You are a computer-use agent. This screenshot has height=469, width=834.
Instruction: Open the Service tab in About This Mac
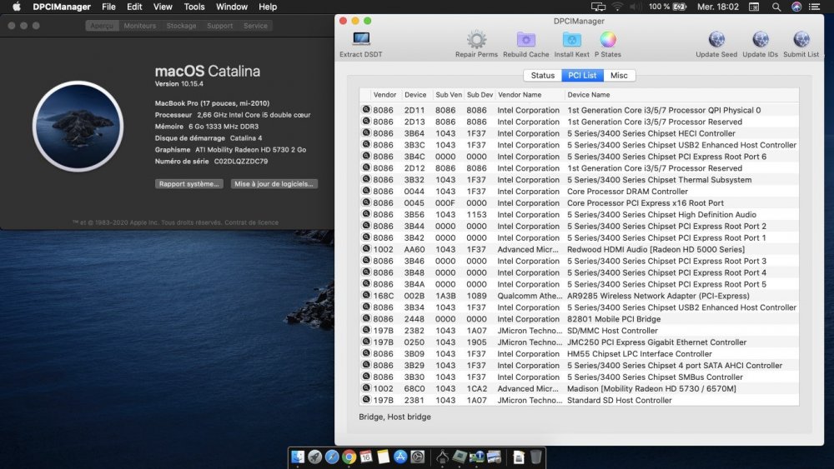pos(255,26)
